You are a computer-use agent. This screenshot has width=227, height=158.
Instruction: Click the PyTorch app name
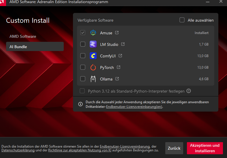click(107, 67)
